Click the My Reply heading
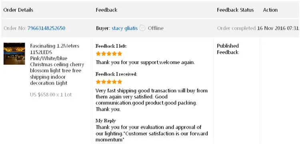300x144 pixels. coord(106,121)
